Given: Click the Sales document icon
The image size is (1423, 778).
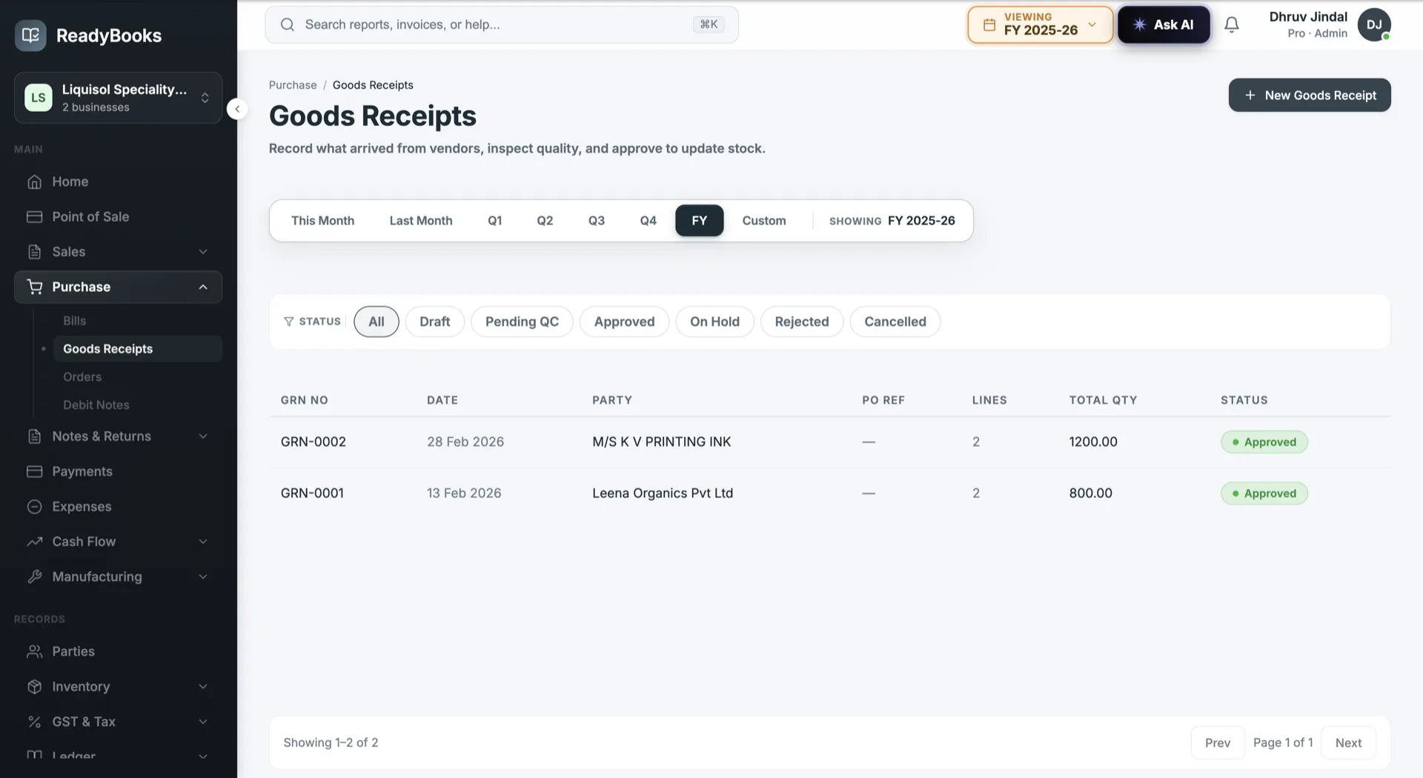Looking at the screenshot, I should pos(34,252).
